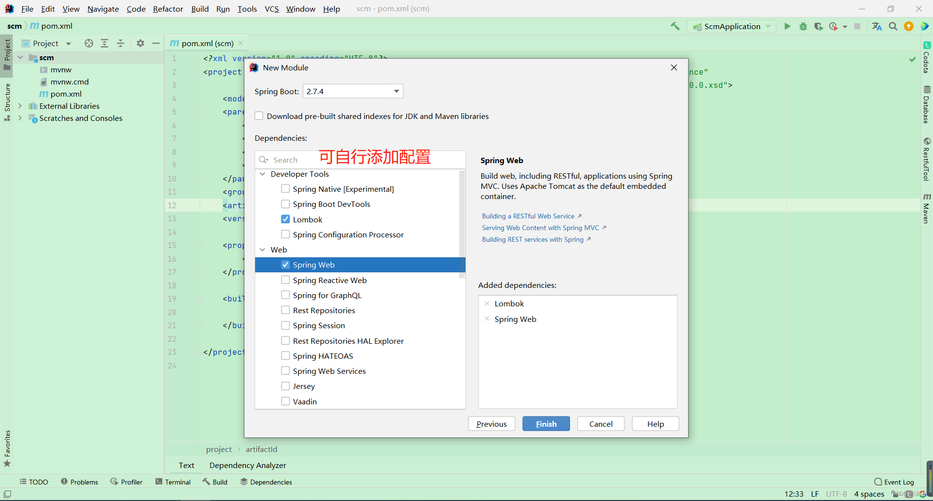
Task: Open the RestfulTool side panel
Action: [x=927, y=159]
